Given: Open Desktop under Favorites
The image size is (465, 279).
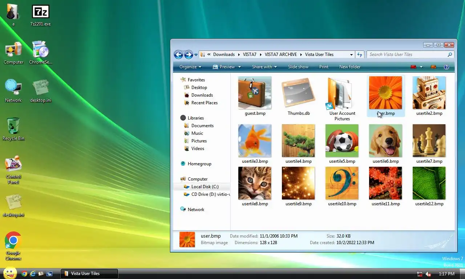Looking at the screenshot, I should 199,88.
